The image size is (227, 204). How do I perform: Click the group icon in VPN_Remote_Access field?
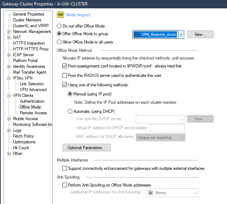tap(137, 34)
